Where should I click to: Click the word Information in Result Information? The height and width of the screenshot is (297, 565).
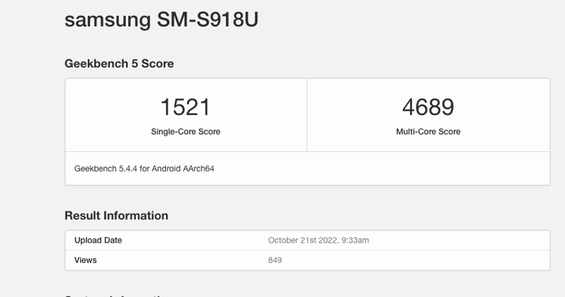[135, 215]
